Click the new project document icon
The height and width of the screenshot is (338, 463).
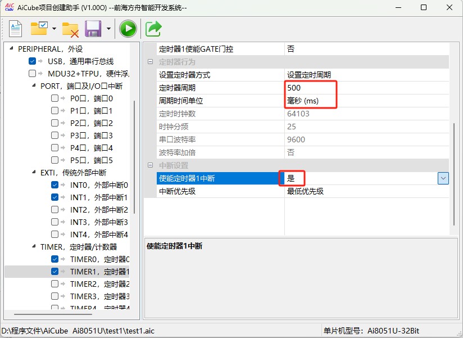15,29
